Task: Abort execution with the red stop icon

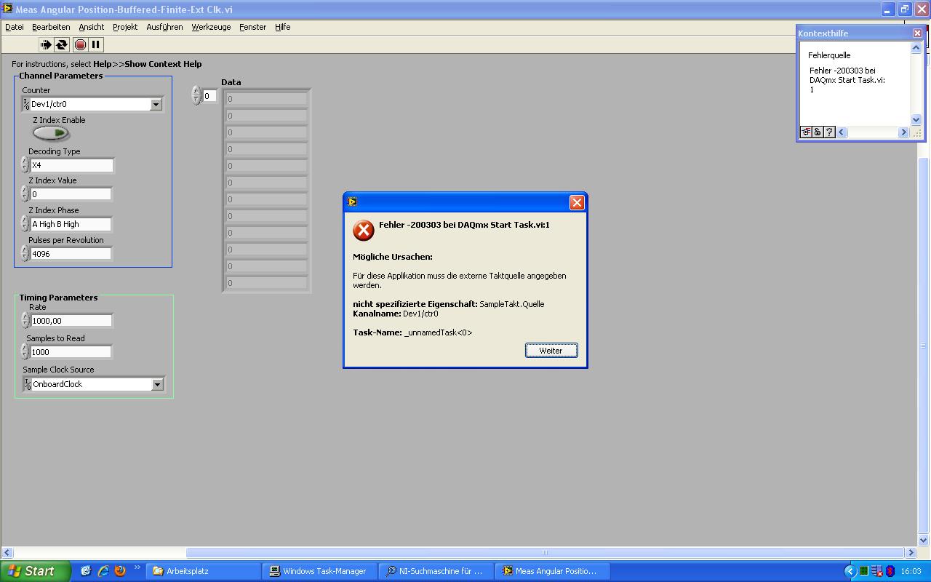Action: 80,44
